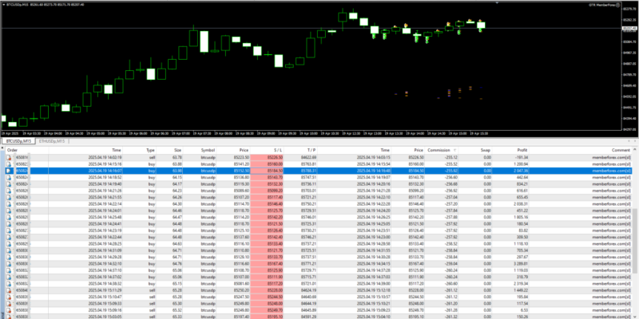Click the sell order icon for 15:10:47 trade
Viewport: 639px width, 319px height.
coord(9,299)
